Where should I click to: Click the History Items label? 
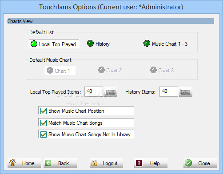pyautogui.click(x=140, y=92)
